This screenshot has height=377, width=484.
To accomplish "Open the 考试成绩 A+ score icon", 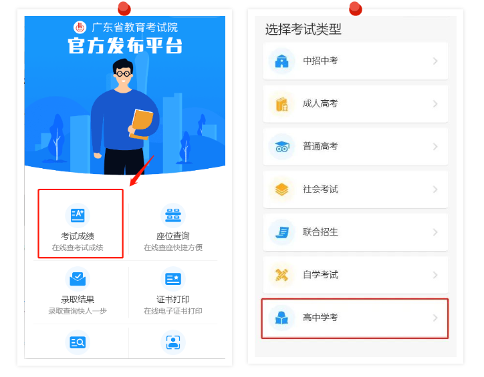I will (x=78, y=216).
